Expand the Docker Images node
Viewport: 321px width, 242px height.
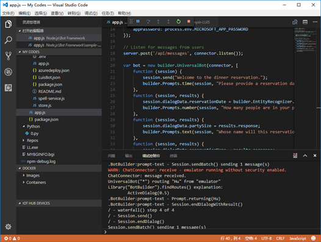point(59,175)
